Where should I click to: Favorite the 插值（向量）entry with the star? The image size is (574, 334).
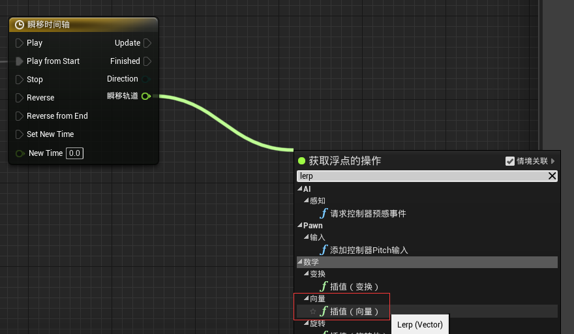(x=313, y=312)
